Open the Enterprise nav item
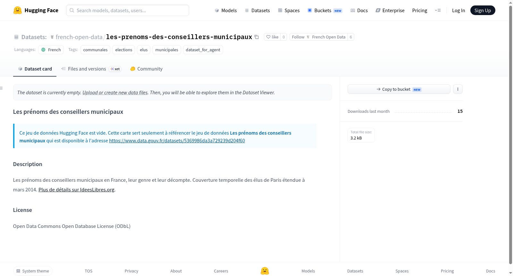Screen dimensions: 513x276 click(390, 10)
